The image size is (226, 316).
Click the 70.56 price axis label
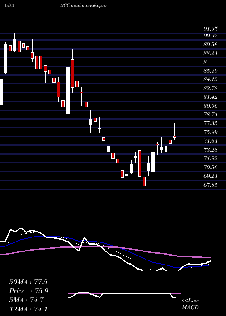click(x=211, y=167)
